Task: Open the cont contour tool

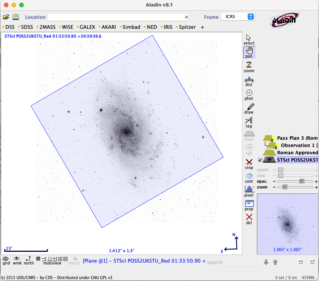Action: (249, 178)
